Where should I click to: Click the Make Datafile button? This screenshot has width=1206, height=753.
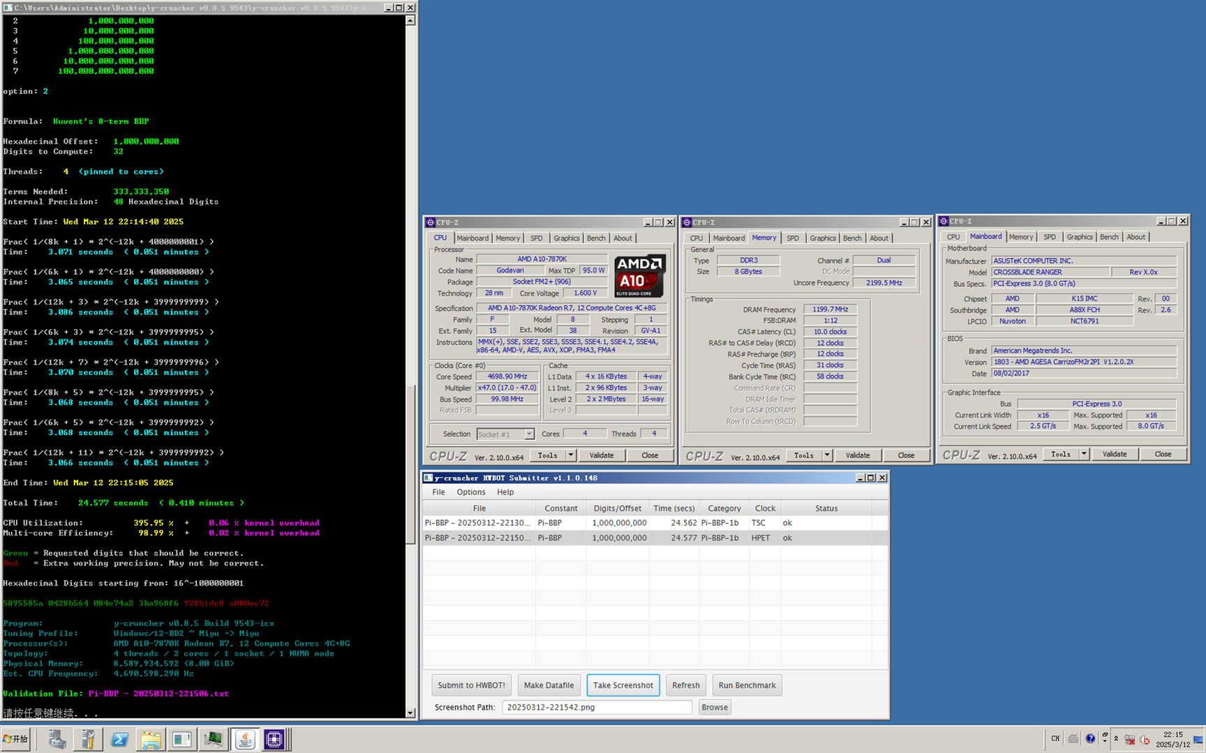click(549, 685)
